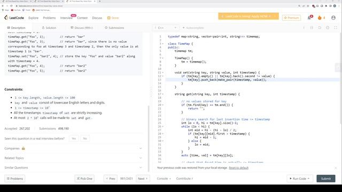Click the browser back arrow

pos(3,6)
